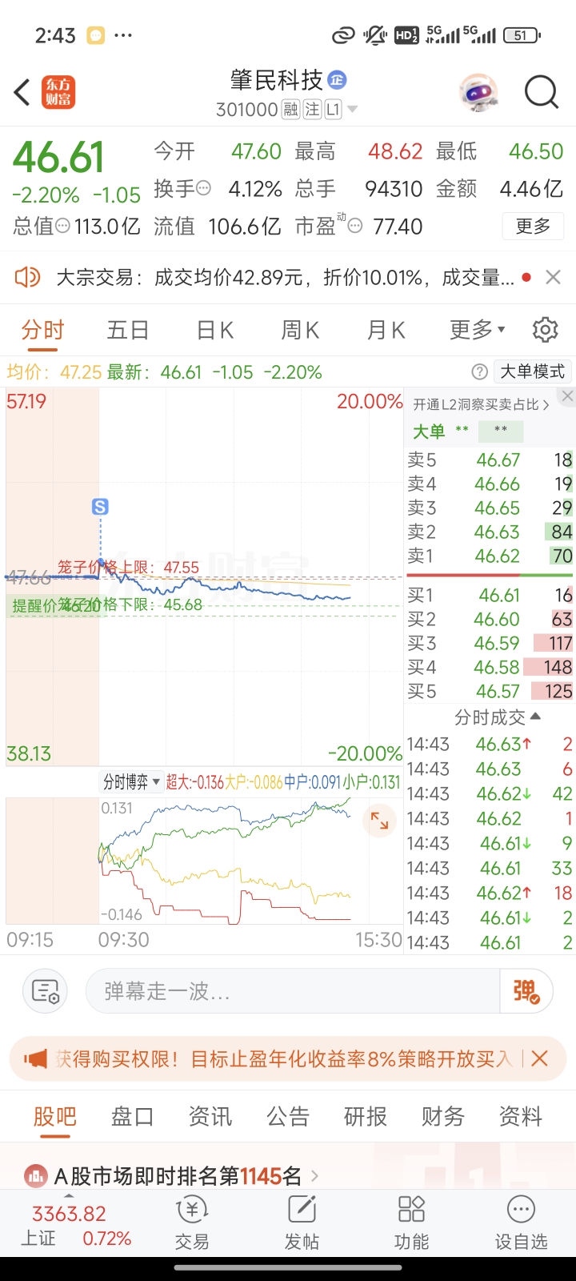576x1281 pixels.
Task: Open chart settings gear icon
Action: (545, 329)
